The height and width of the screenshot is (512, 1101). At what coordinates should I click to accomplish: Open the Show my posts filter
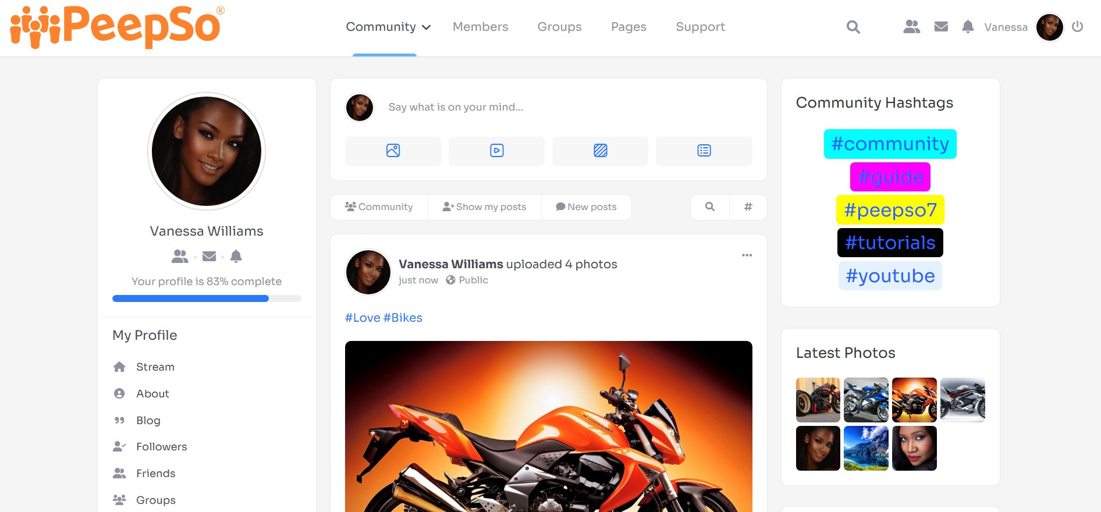484,207
